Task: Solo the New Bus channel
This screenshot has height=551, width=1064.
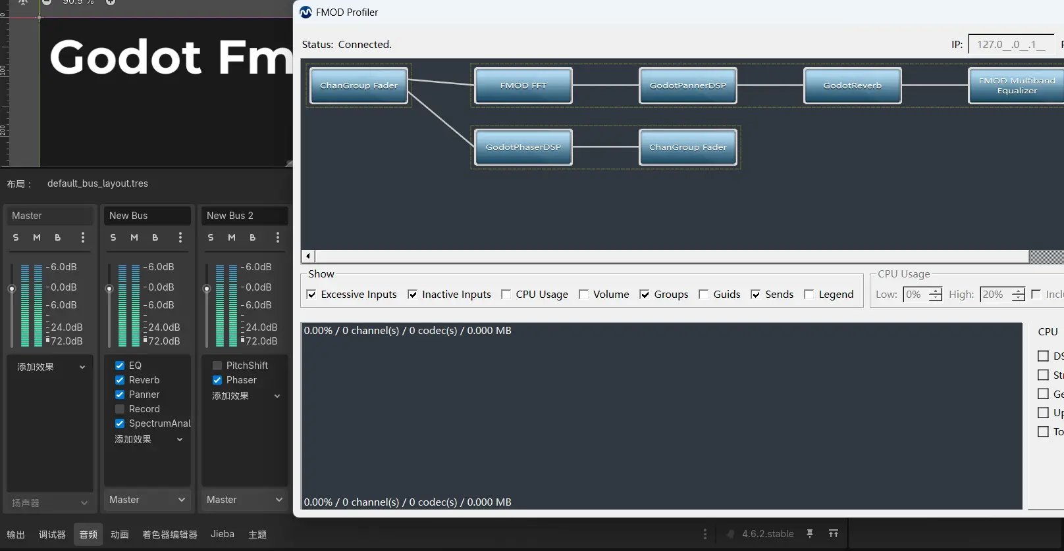Action: pyautogui.click(x=113, y=237)
